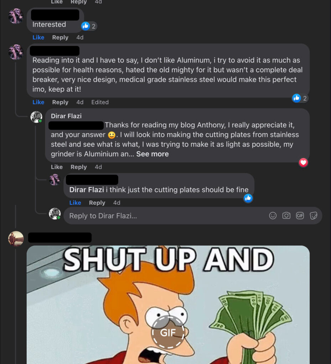Open GIF picker in reply box
The height and width of the screenshot is (364, 331).
pyautogui.click(x=300, y=216)
